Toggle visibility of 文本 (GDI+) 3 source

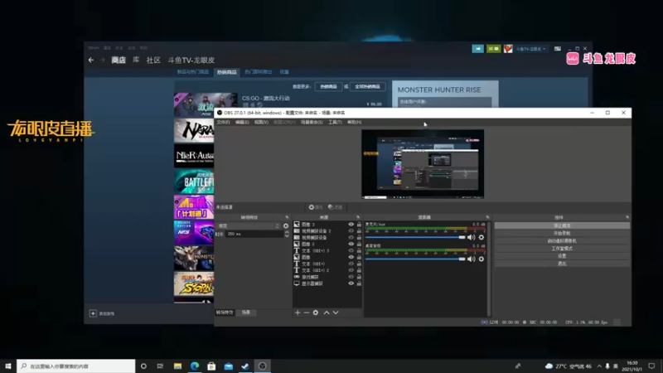point(351,251)
